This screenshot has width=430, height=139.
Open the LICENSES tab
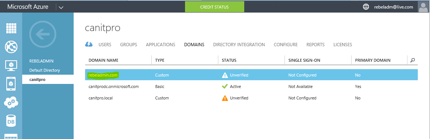click(343, 44)
